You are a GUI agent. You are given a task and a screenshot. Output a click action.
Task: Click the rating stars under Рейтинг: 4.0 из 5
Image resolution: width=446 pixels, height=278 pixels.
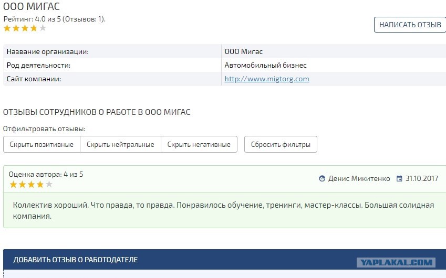[x=25, y=28]
